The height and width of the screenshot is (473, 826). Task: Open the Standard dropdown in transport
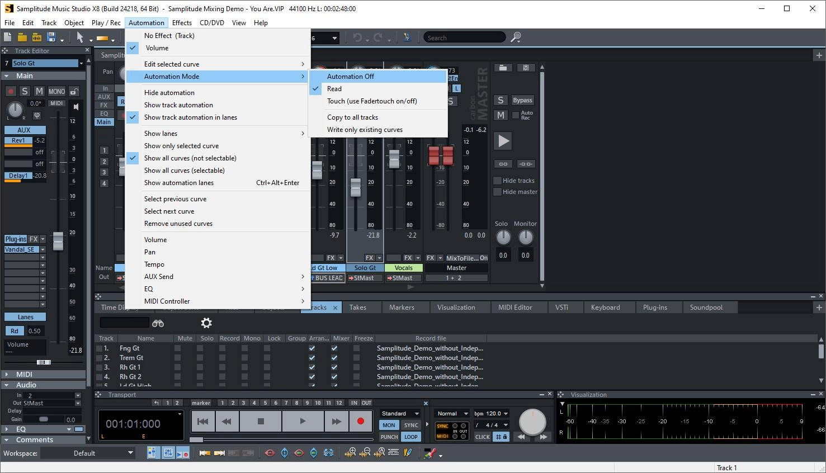click(400, 413)
